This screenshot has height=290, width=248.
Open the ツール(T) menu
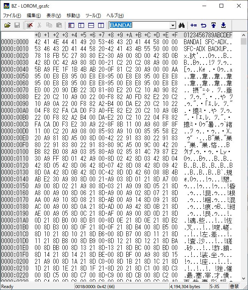click(93, 16)
